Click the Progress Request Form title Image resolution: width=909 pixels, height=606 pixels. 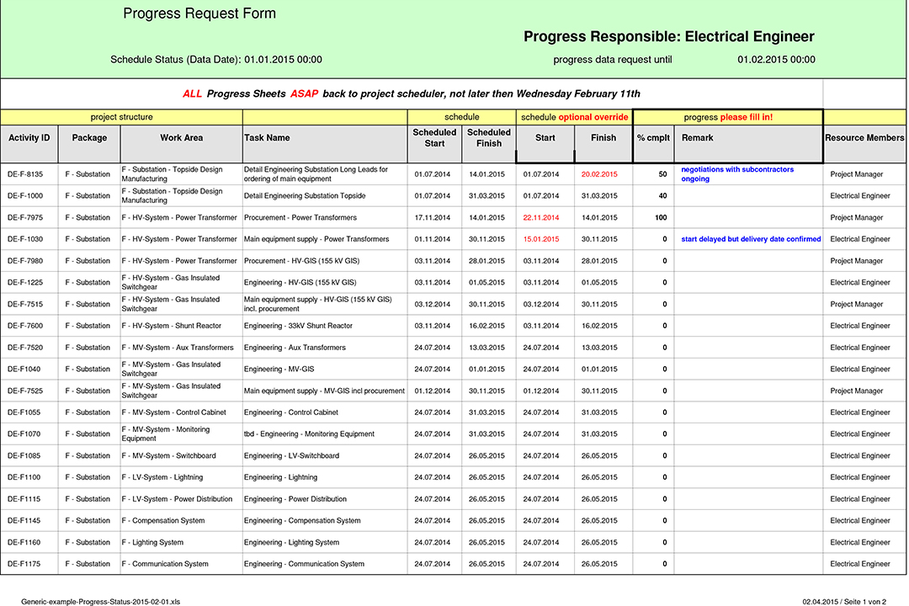coord(199,13)
